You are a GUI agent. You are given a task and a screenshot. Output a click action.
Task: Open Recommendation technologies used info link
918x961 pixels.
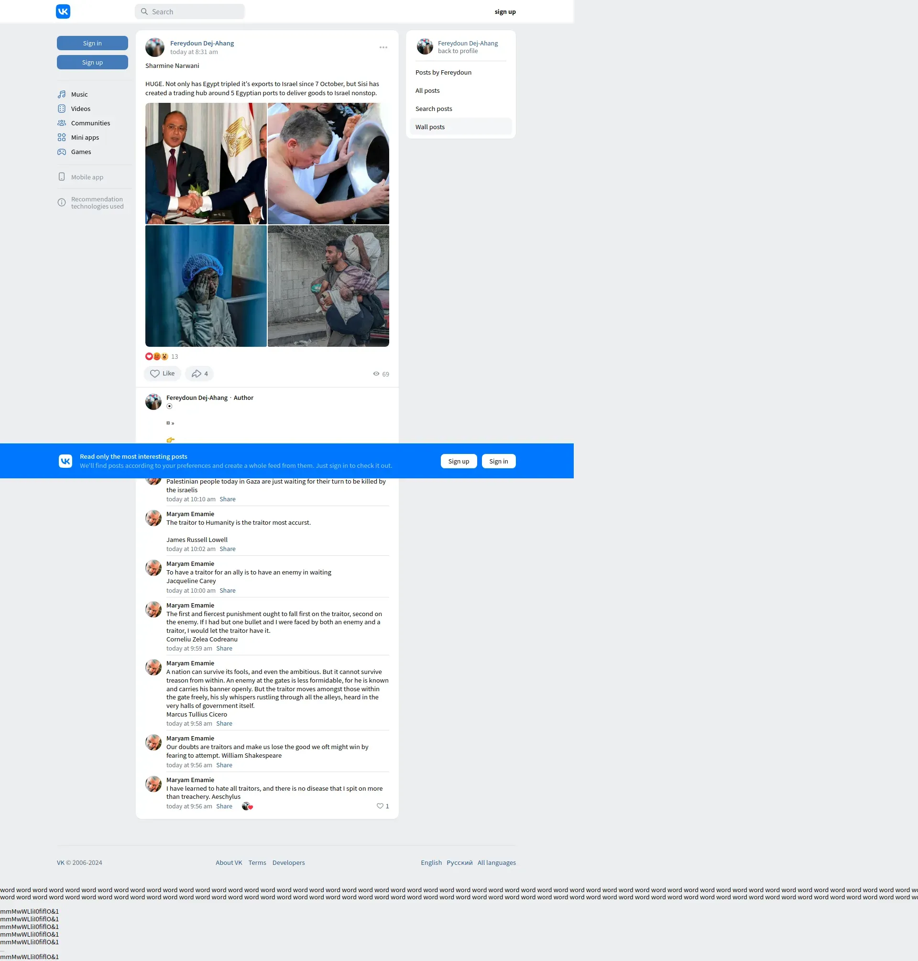click(x=97, y=203)
